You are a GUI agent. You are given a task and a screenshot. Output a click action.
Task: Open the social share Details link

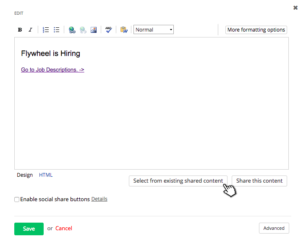[99, 199]
